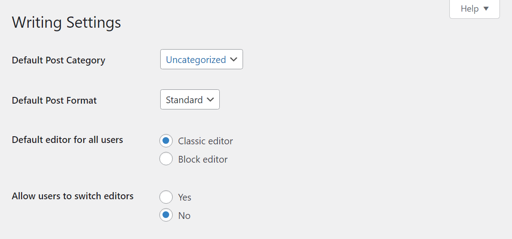Click "Default editor for all users" label
The height and width of the screenshot is (239, 512).
(x=67, y=140)
